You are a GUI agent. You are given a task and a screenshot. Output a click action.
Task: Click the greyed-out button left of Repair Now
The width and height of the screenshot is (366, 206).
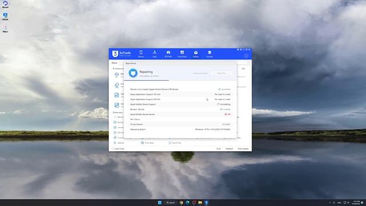click(200, 73)
